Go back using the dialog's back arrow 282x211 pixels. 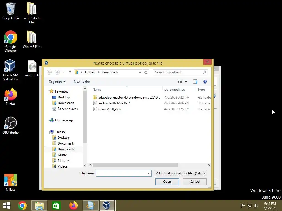pos(49,72)
